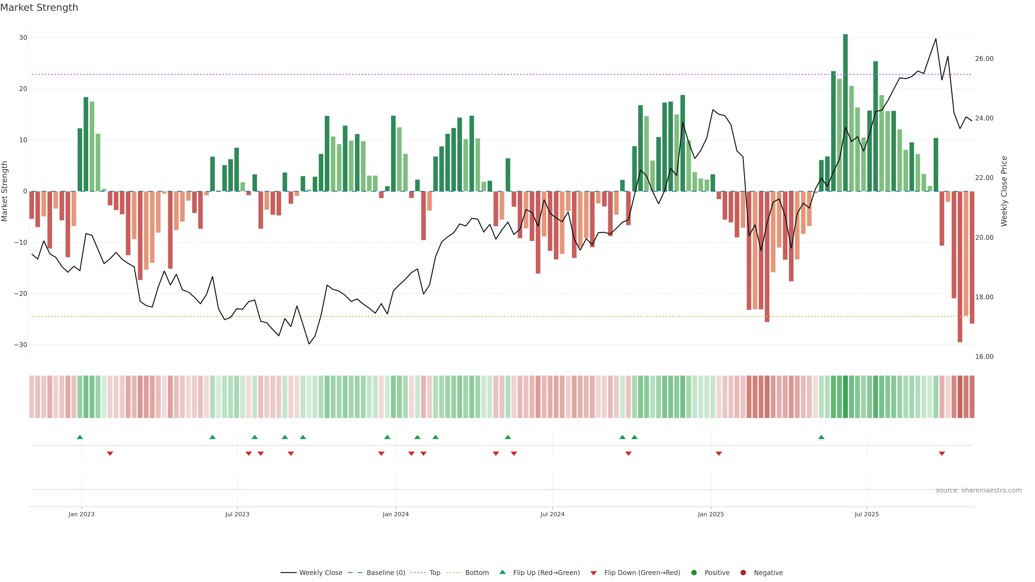Toggle the Flip Down (Green→Red) legend label
This screenshot has width=1035, height=582.
click(x=642, y=572)
